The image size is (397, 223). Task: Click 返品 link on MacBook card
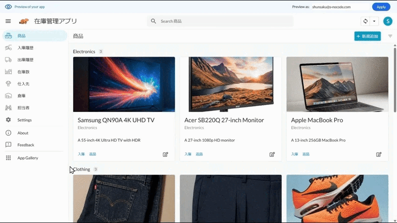[306, 154]
